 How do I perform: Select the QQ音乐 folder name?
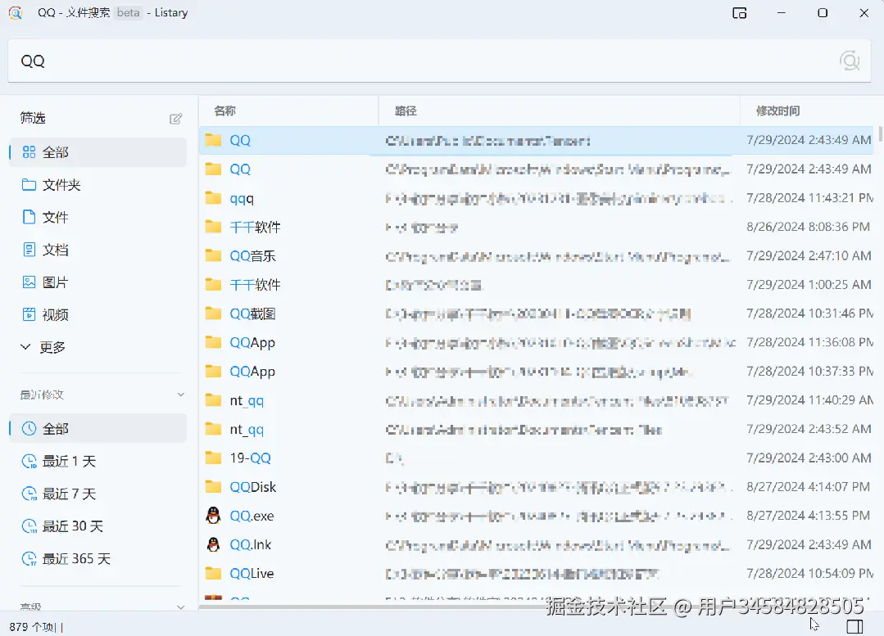[x=252, y=256]
